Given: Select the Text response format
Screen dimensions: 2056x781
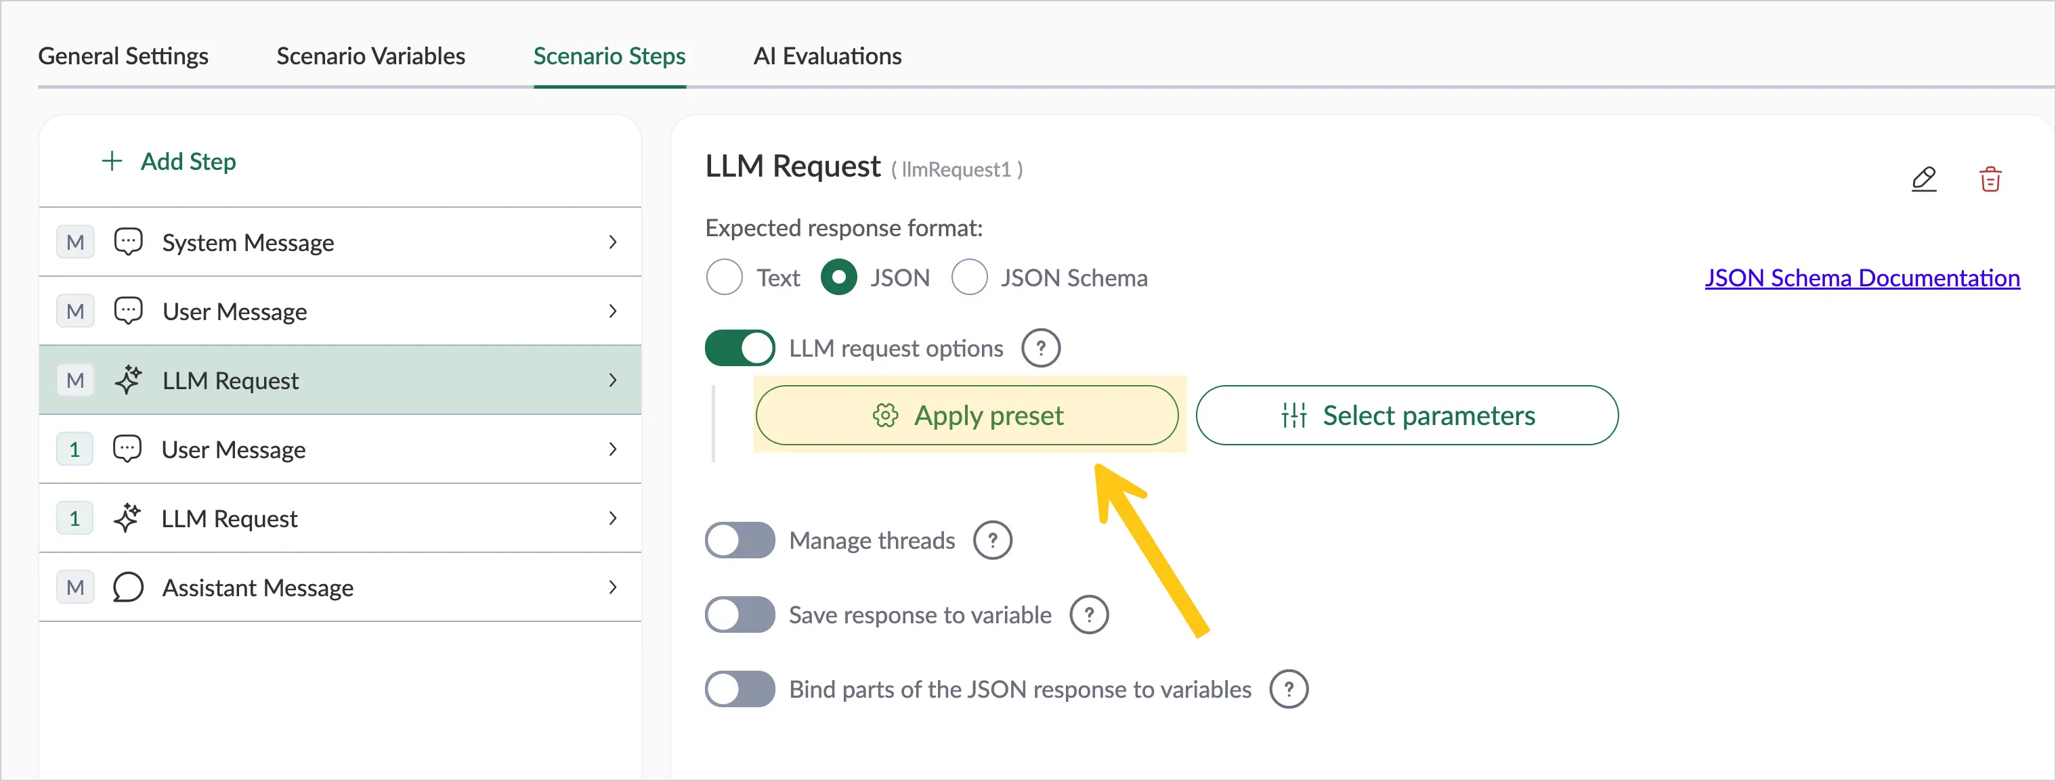Looking at the screenshot, I should pyautogui.click(x=724, y=277).
